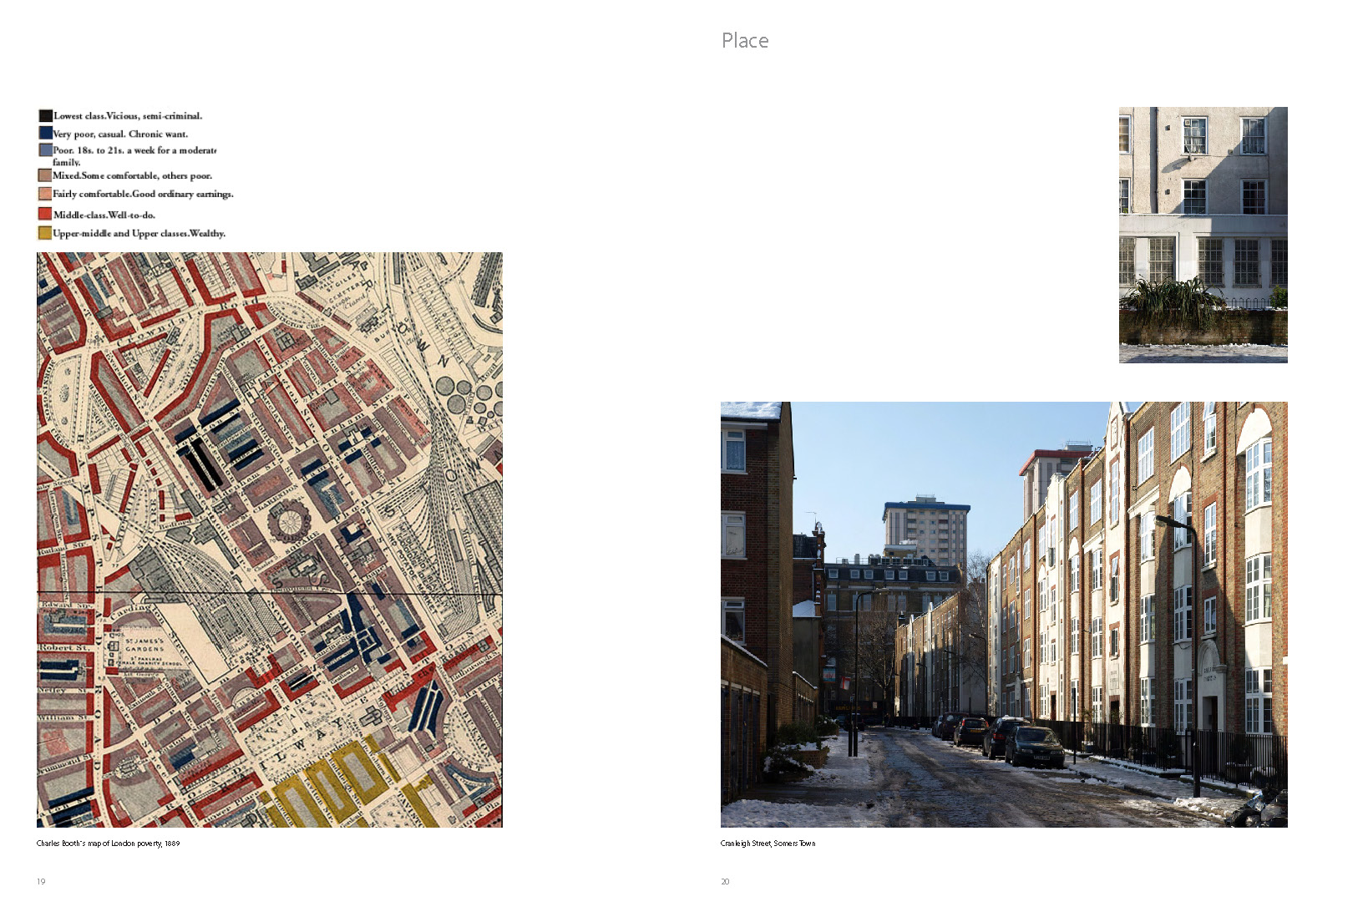1368x907 pixels.
Task: Click the 'Place' page heading
Action: tap(745, 41)
